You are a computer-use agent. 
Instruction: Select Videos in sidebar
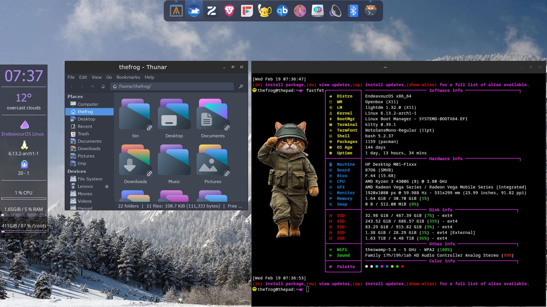[x=89, y=201]
